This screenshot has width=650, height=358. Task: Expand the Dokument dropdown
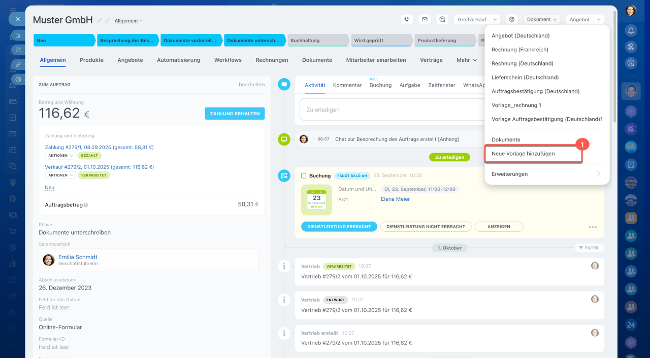coord(542,19)
